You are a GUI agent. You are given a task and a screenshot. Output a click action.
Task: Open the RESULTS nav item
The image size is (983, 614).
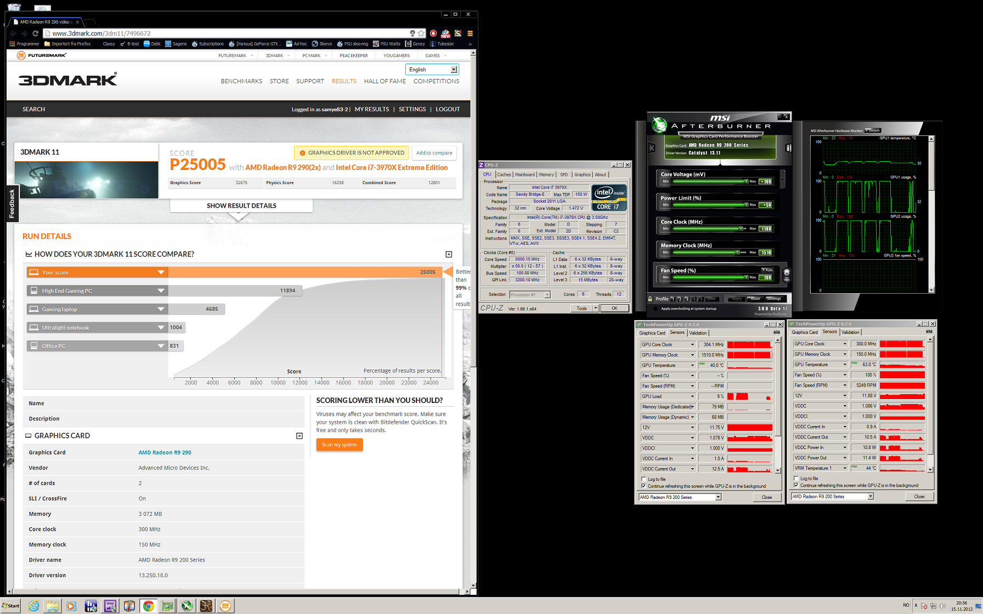click(x=344, y=81)
